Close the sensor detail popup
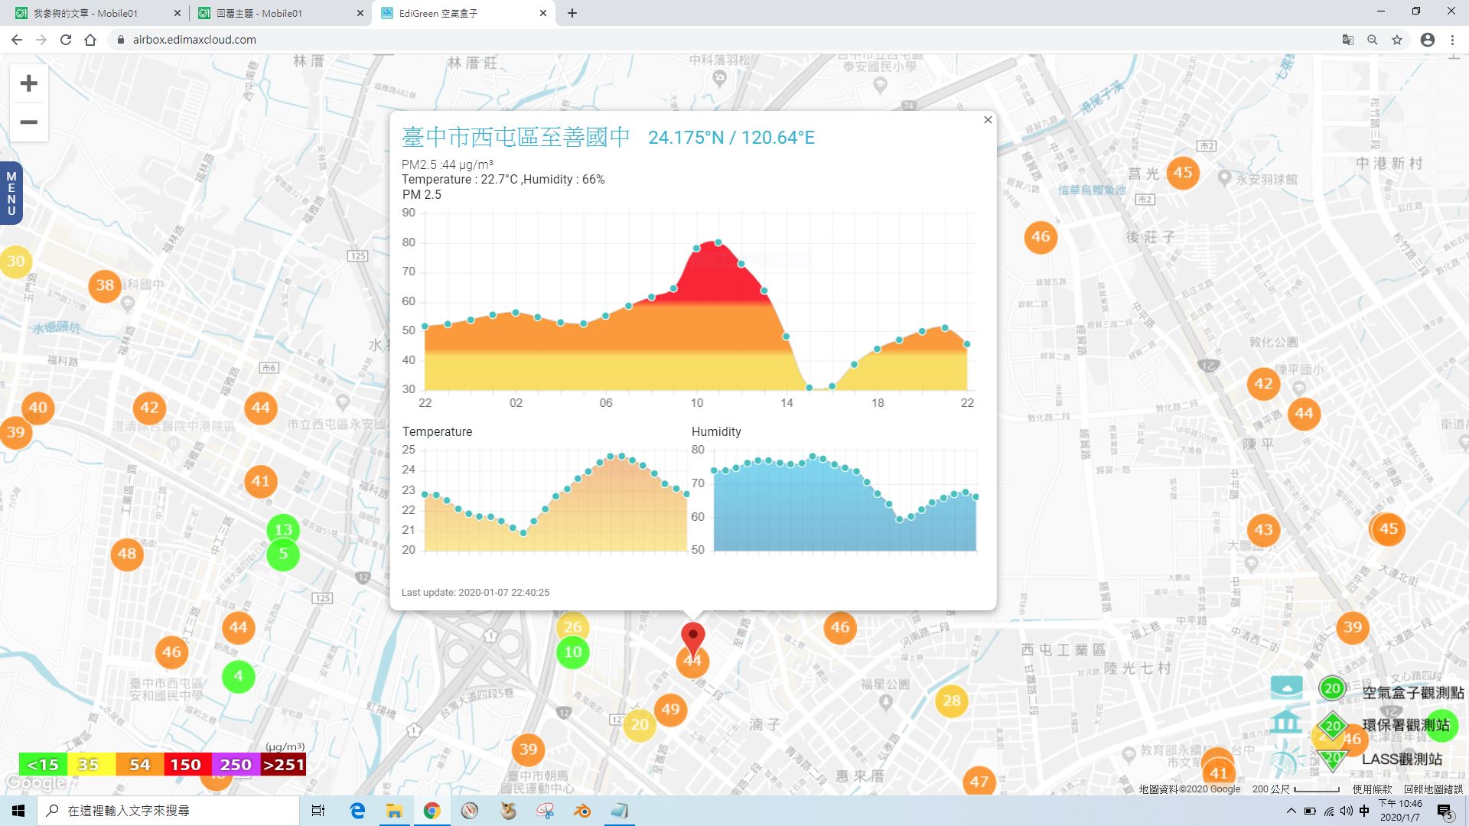 (988, 120)
